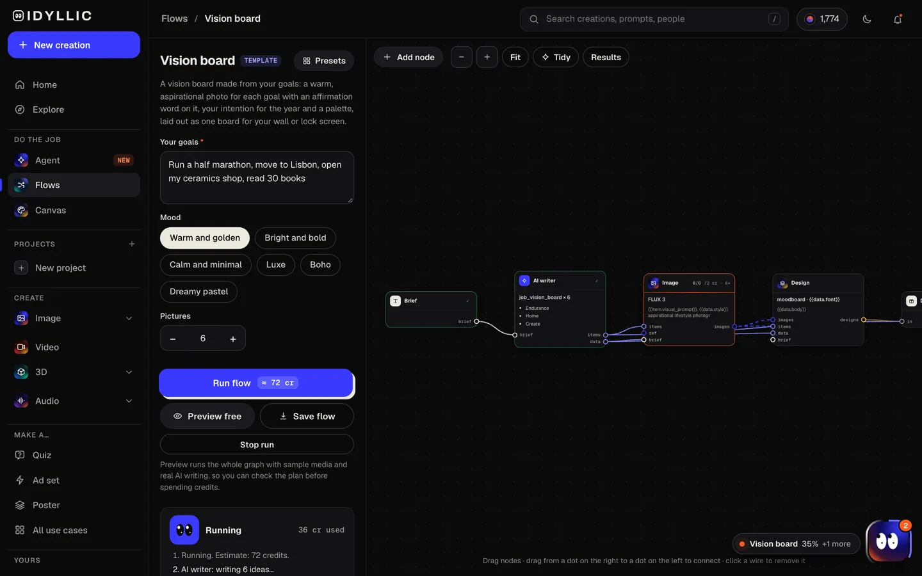
Task: Stop the current run
Action: pos(257,445)
